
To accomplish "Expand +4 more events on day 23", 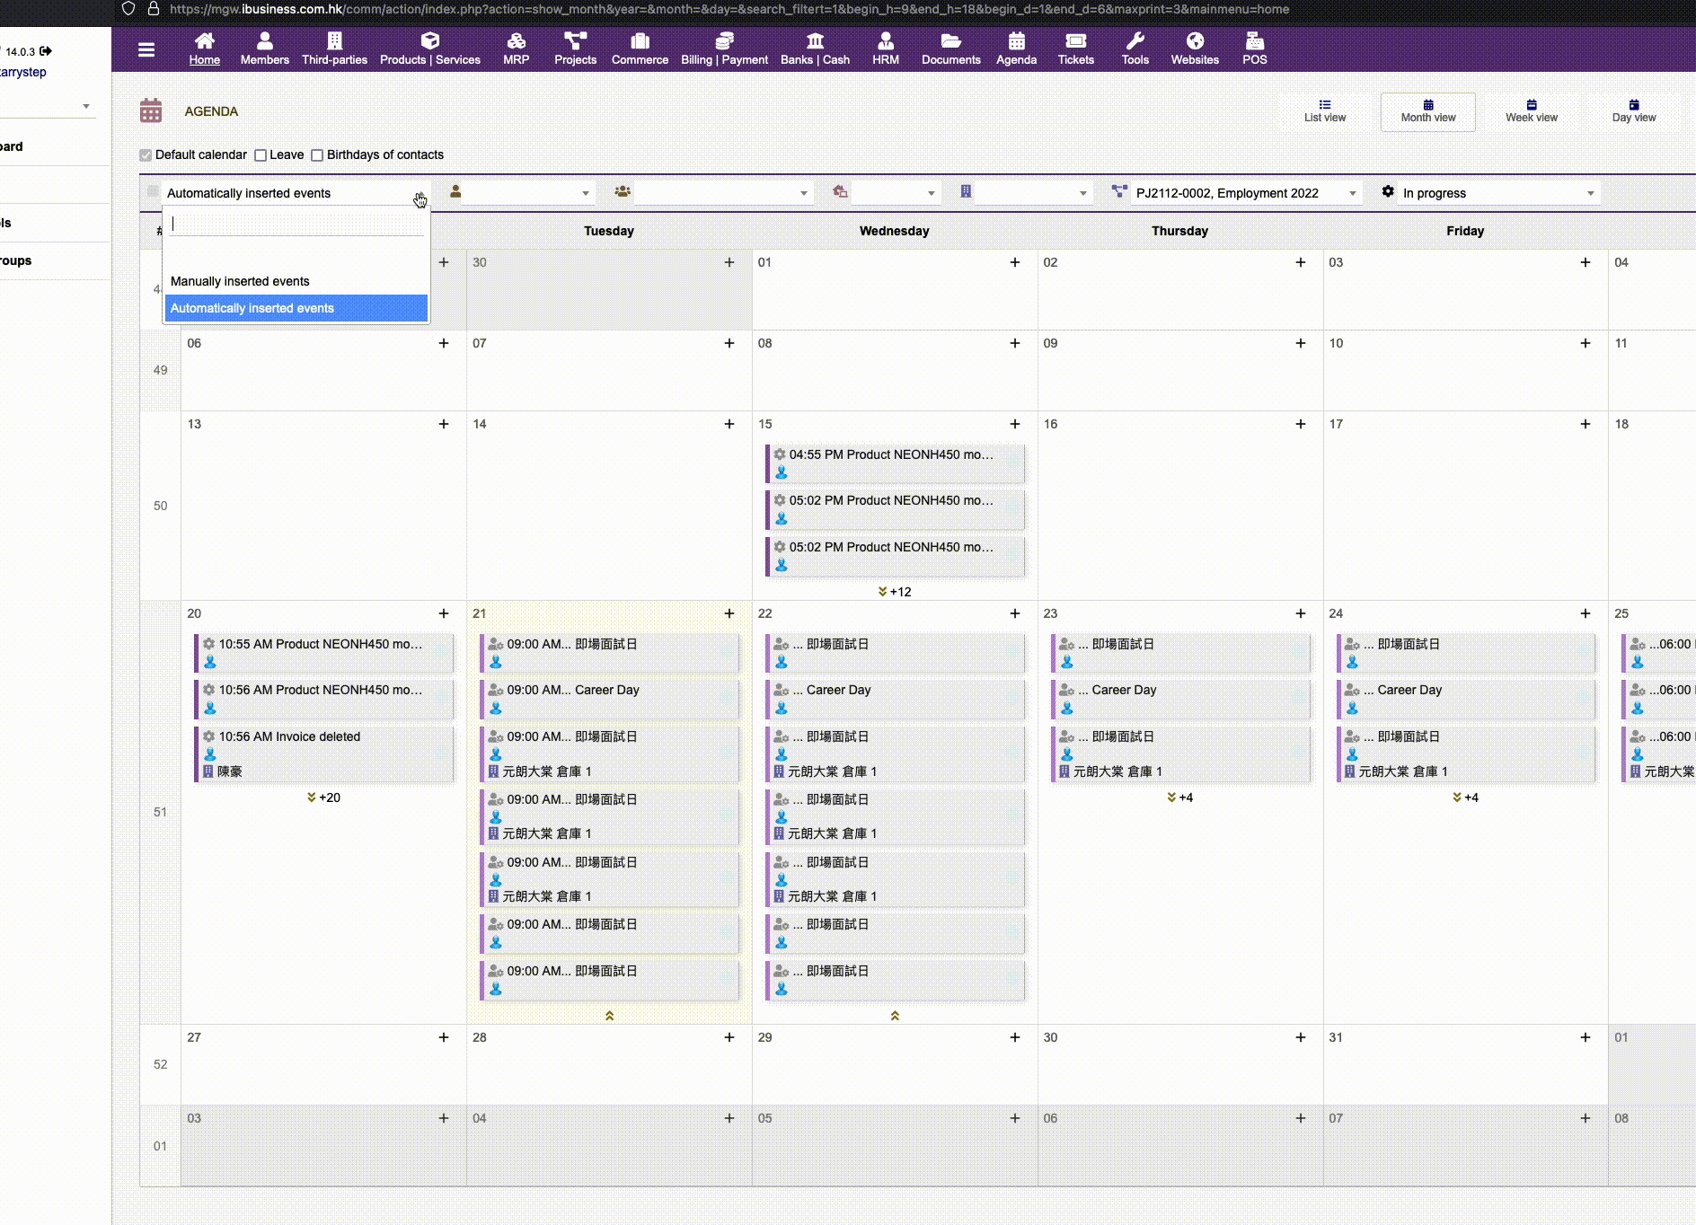I will click(x=1180, y=798).
